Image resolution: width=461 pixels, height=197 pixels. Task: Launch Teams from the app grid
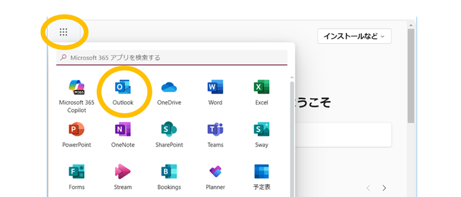click(x=215, y=130)
